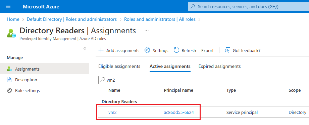Collapse the left navigation with double chevron
The height and width of the screenshot is (125, 309).
tap(85, 48)
